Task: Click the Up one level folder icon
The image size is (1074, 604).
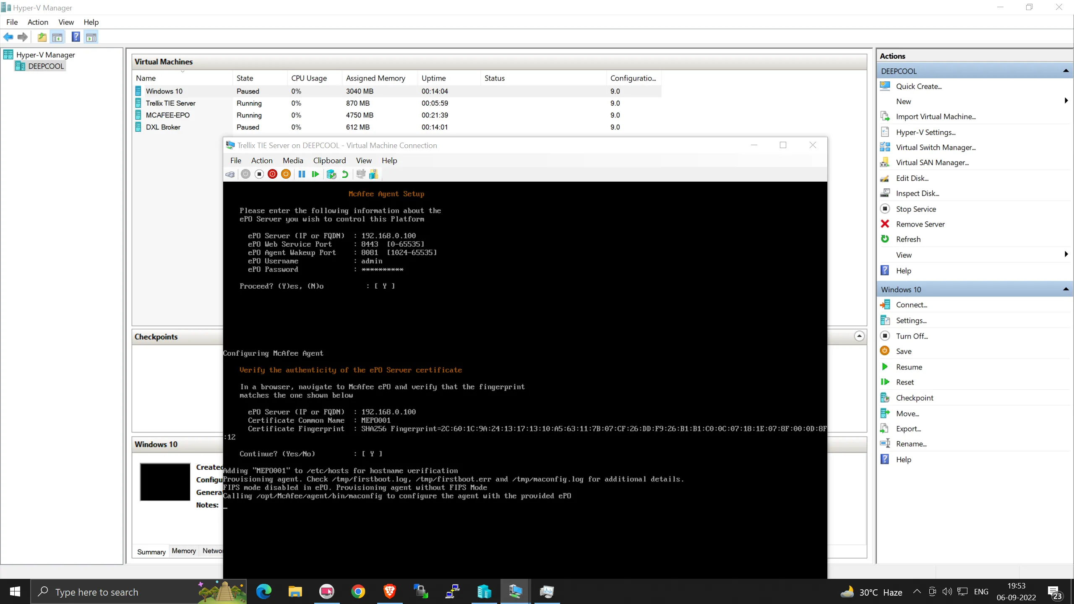Action: tap(42, 37)
